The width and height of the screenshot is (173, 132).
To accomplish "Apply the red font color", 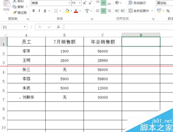I will pyautogui.click(x=76, y=11).
